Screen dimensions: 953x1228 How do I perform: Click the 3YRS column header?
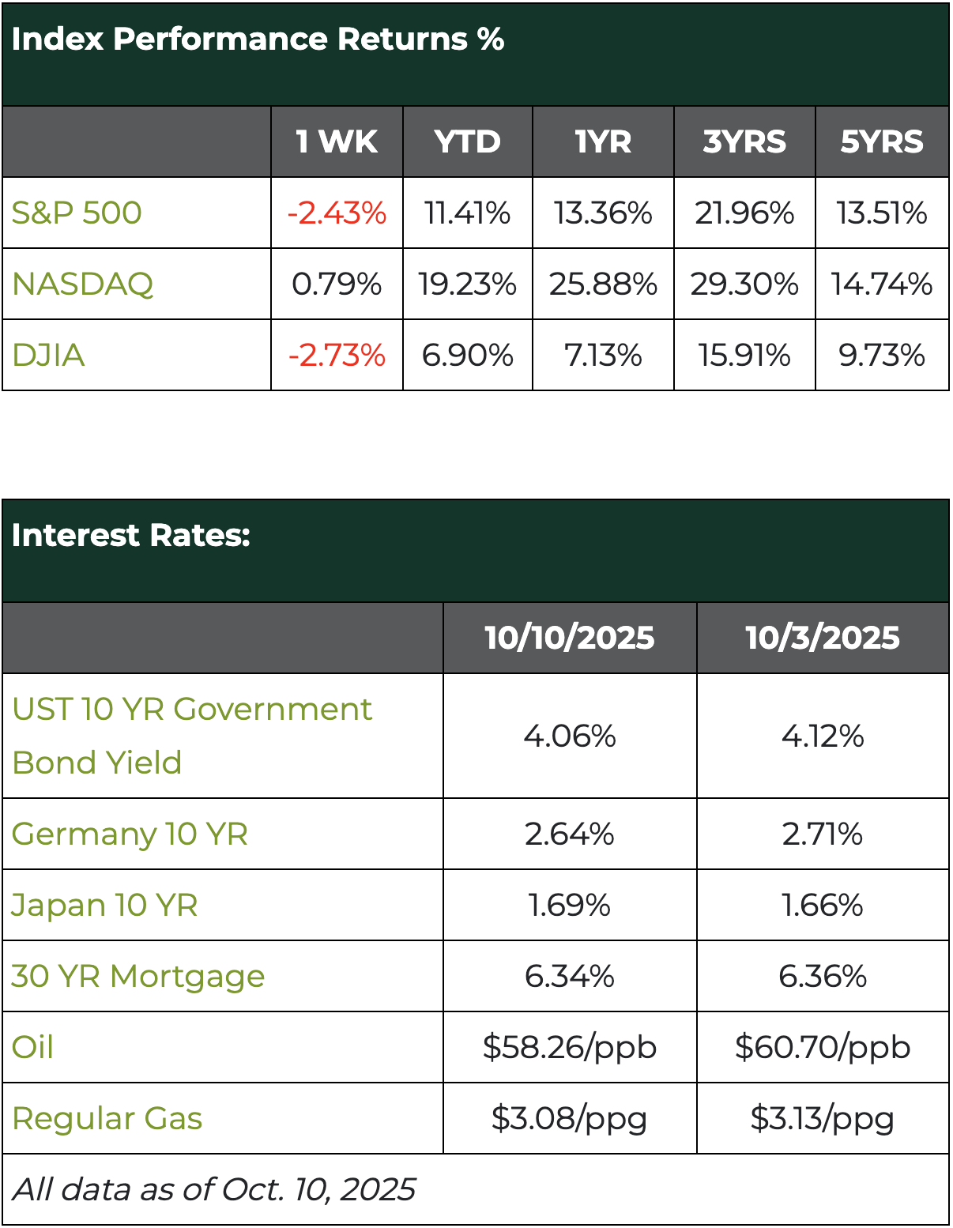click(x=744, y=141)
